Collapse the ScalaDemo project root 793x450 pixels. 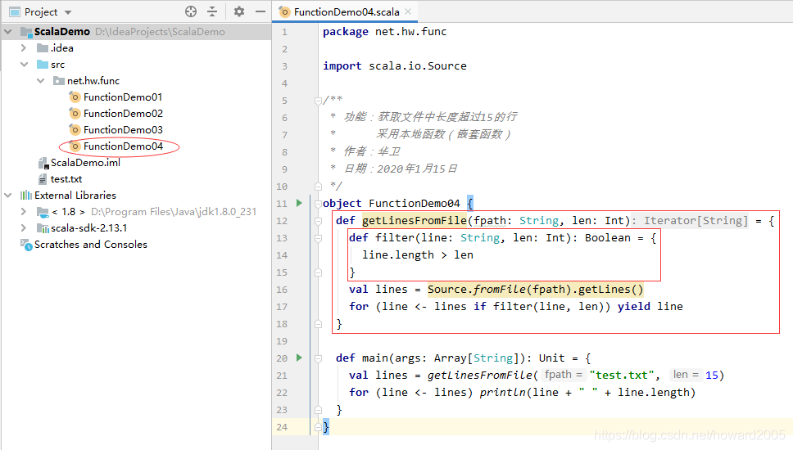click(x=8, y=32)
